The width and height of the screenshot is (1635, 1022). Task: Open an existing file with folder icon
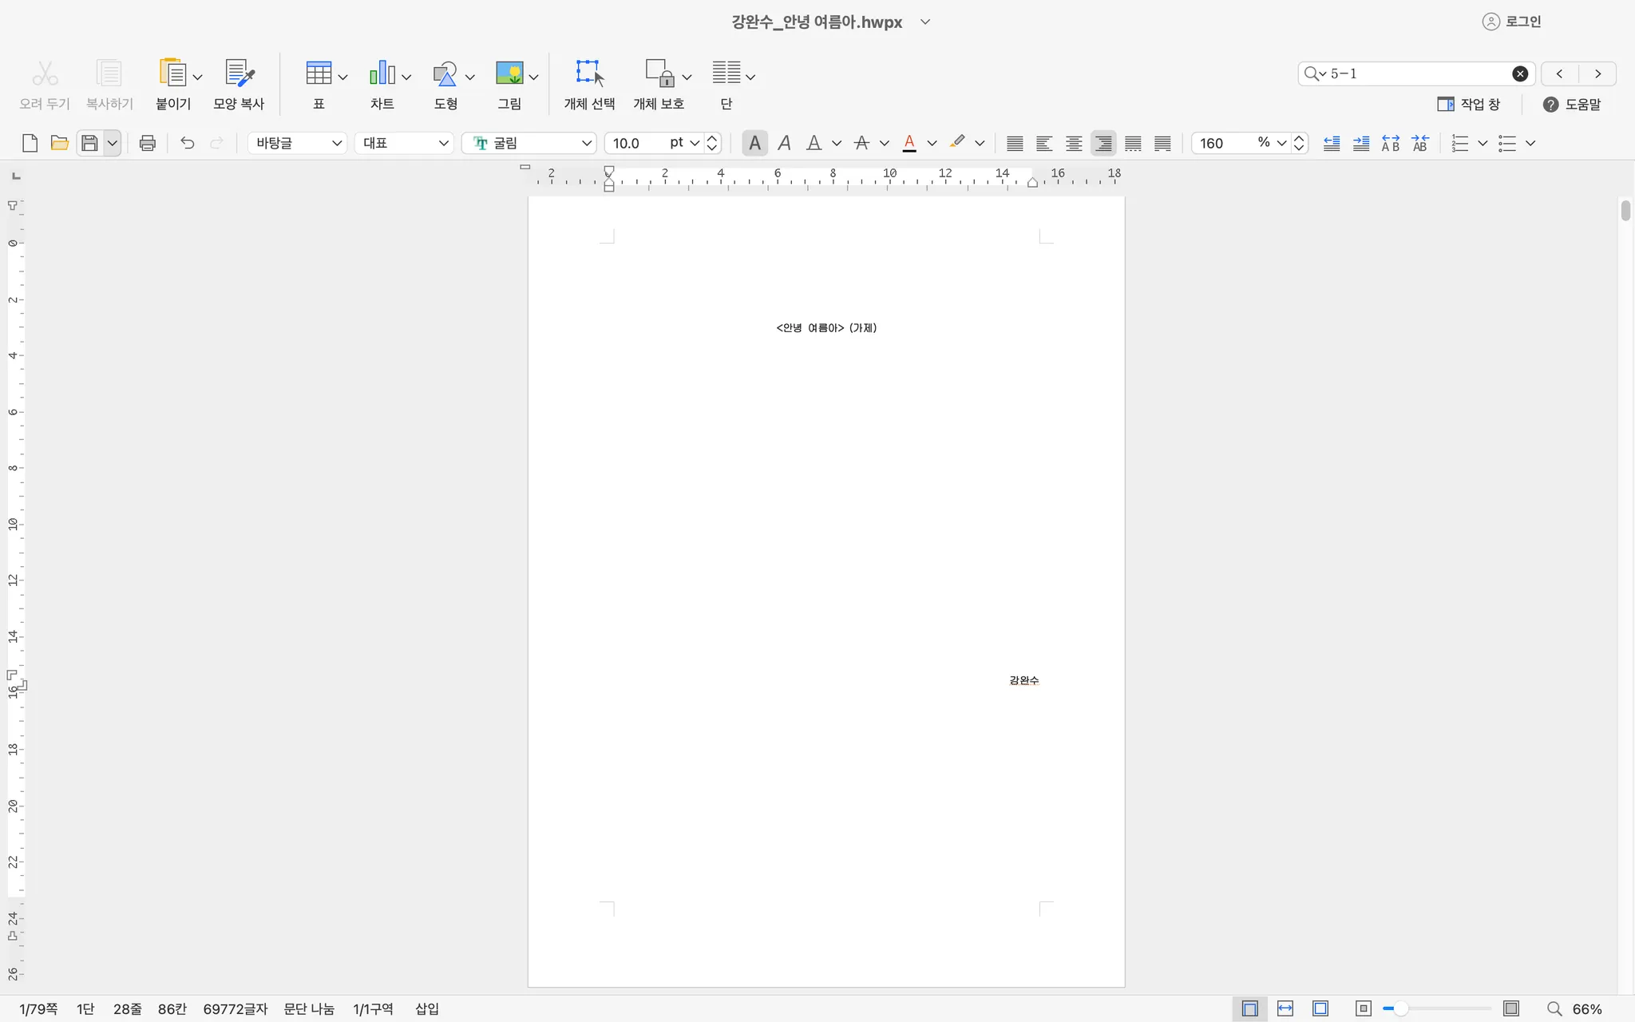coord(59,143)
